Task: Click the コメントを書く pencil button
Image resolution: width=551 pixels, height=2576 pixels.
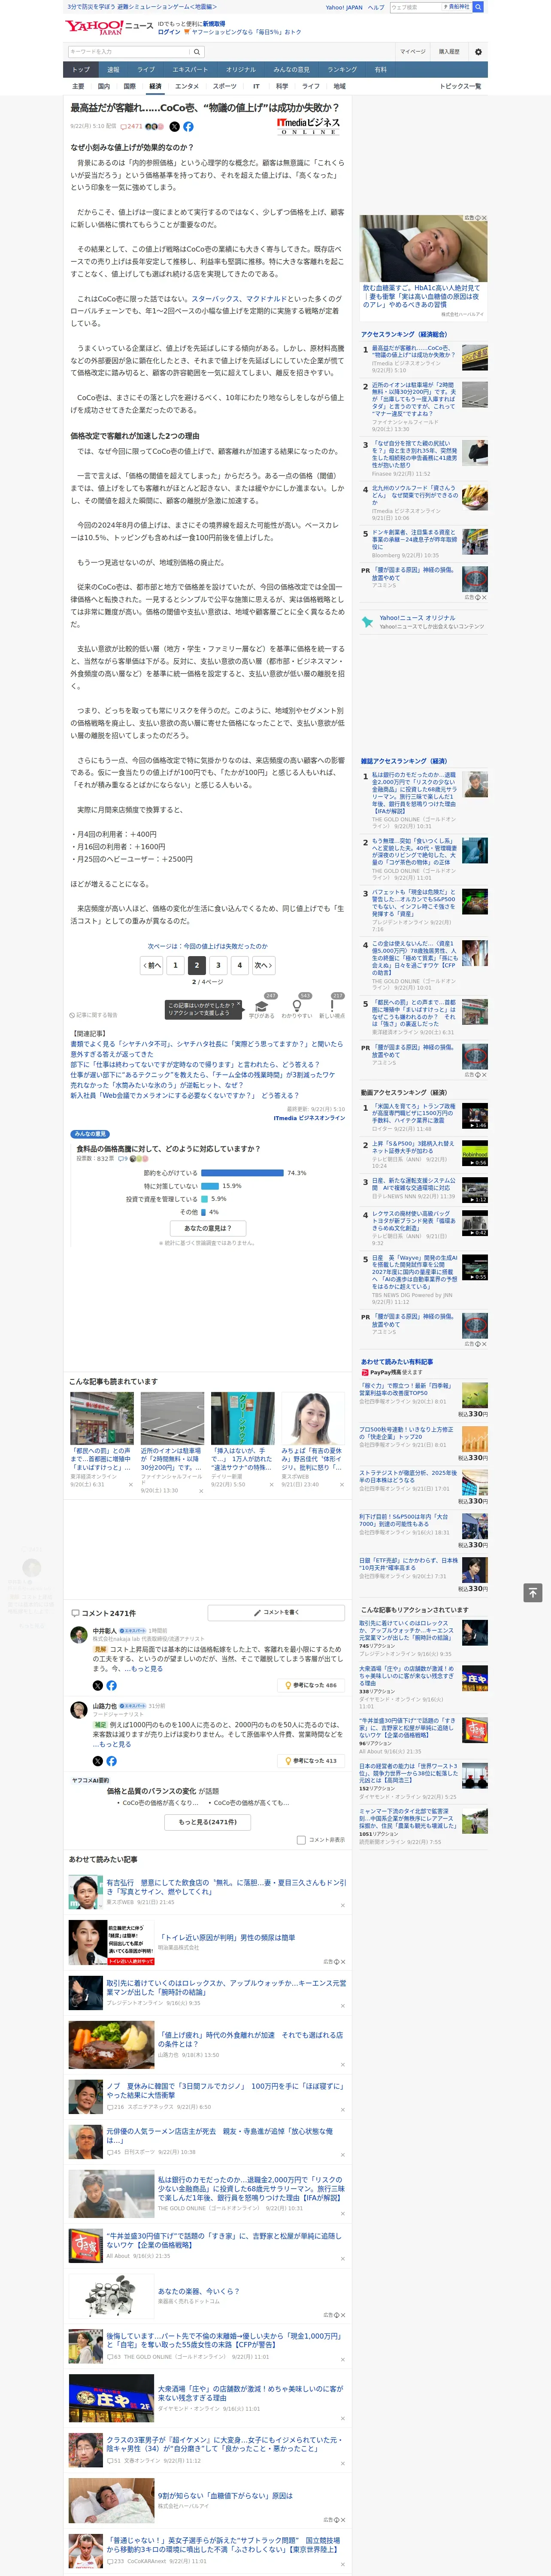Action: pyautogui.click(x=276, y=1612)
